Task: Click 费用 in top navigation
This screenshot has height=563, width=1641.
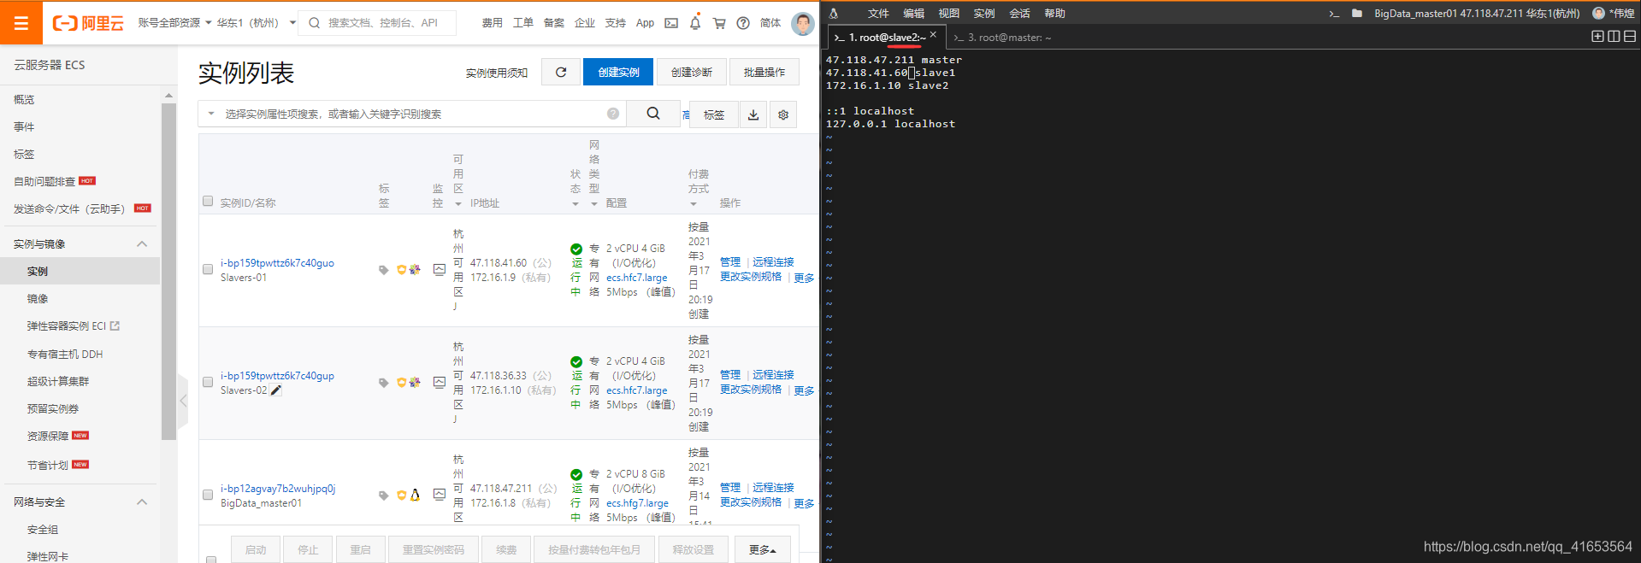Action: (492, 23)
